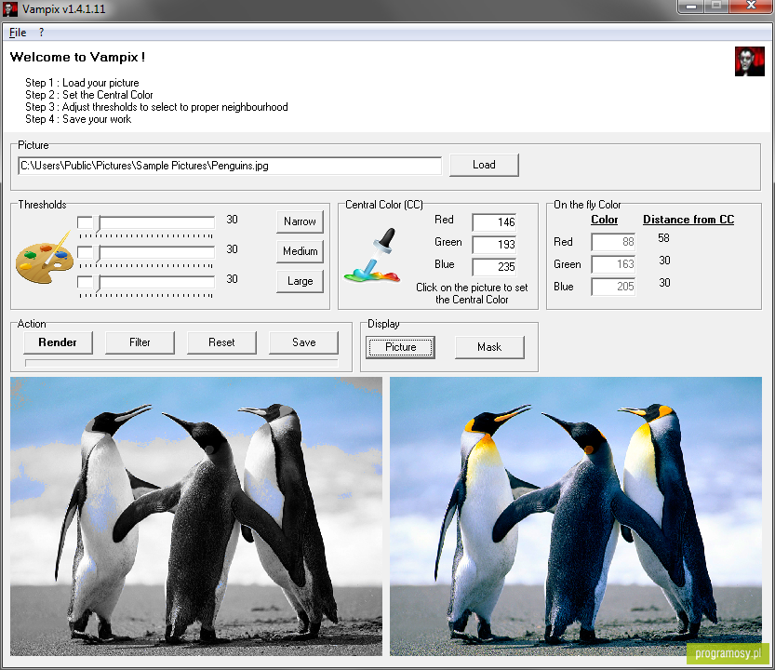Click the Vampix title bar app icon

10,9
